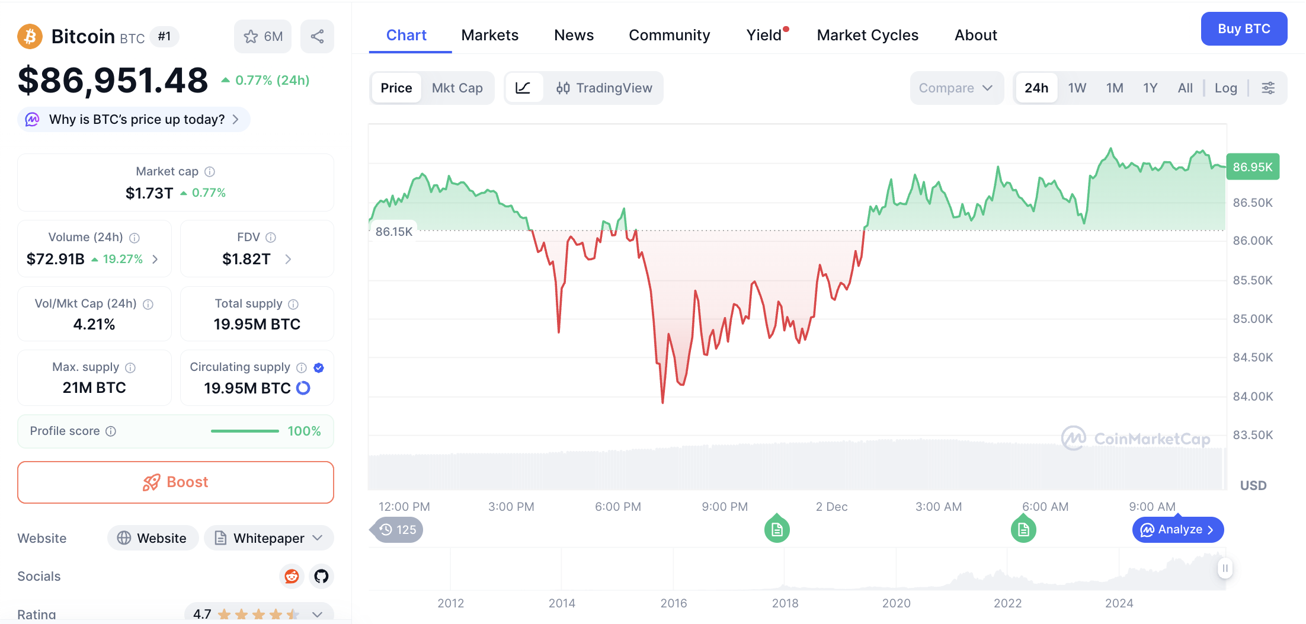This screenshot has height=624, width=1306.
Task: Open the Reddit social link icon
Action: coord(292,576)
